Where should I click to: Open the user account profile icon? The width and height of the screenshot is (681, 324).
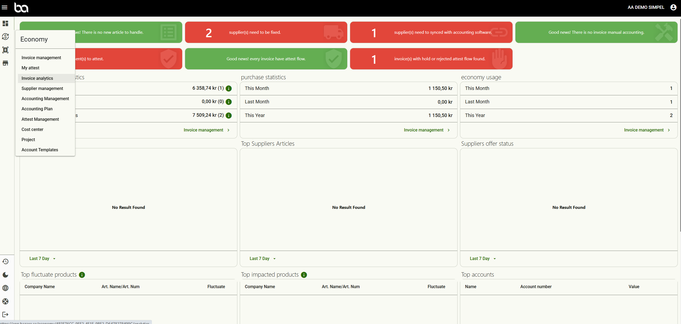click(x=673, y=7)
